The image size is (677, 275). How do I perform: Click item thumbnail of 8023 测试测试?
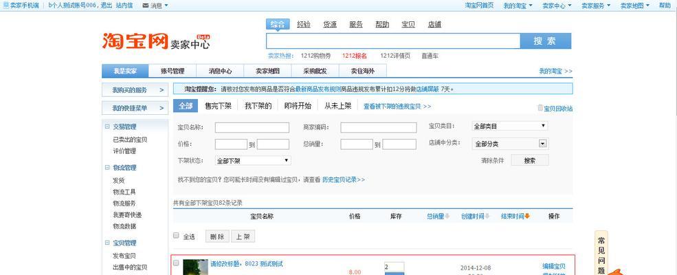[195, 267]
